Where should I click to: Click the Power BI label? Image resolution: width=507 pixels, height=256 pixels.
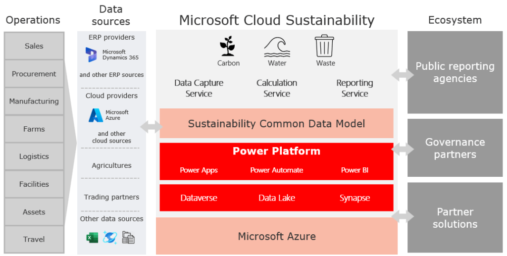pos(355,170)
